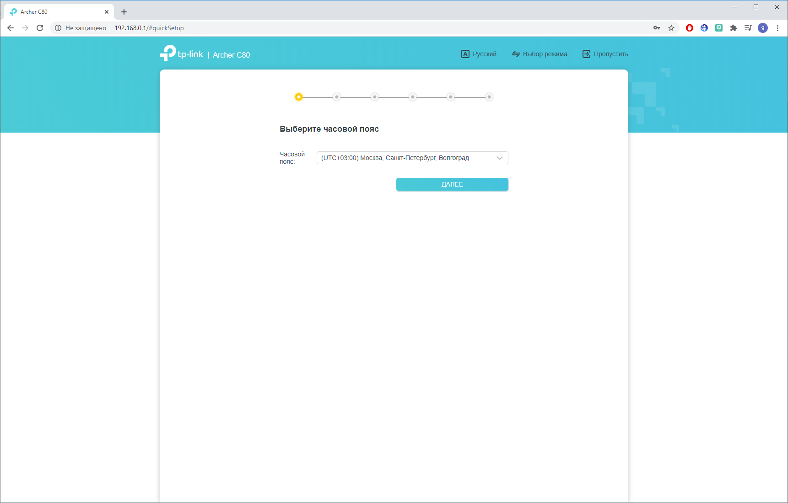Click the Выберите часовой пояс heading
This screenshot has width=788, height=503.
pos(329,129)
